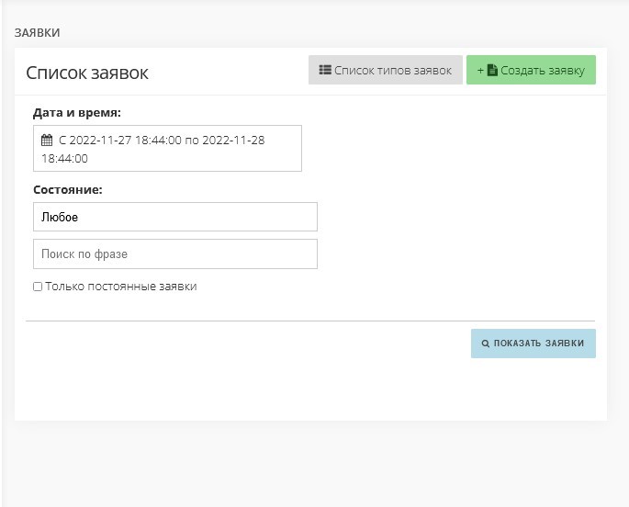Click the start date 2022-11-27 text
629x507 pixels.
click(101, 140)
